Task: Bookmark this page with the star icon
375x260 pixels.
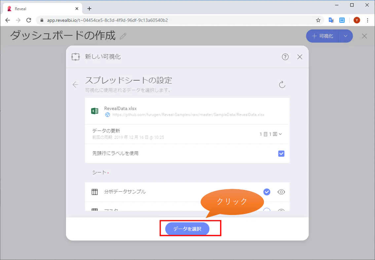Action: 318,20
